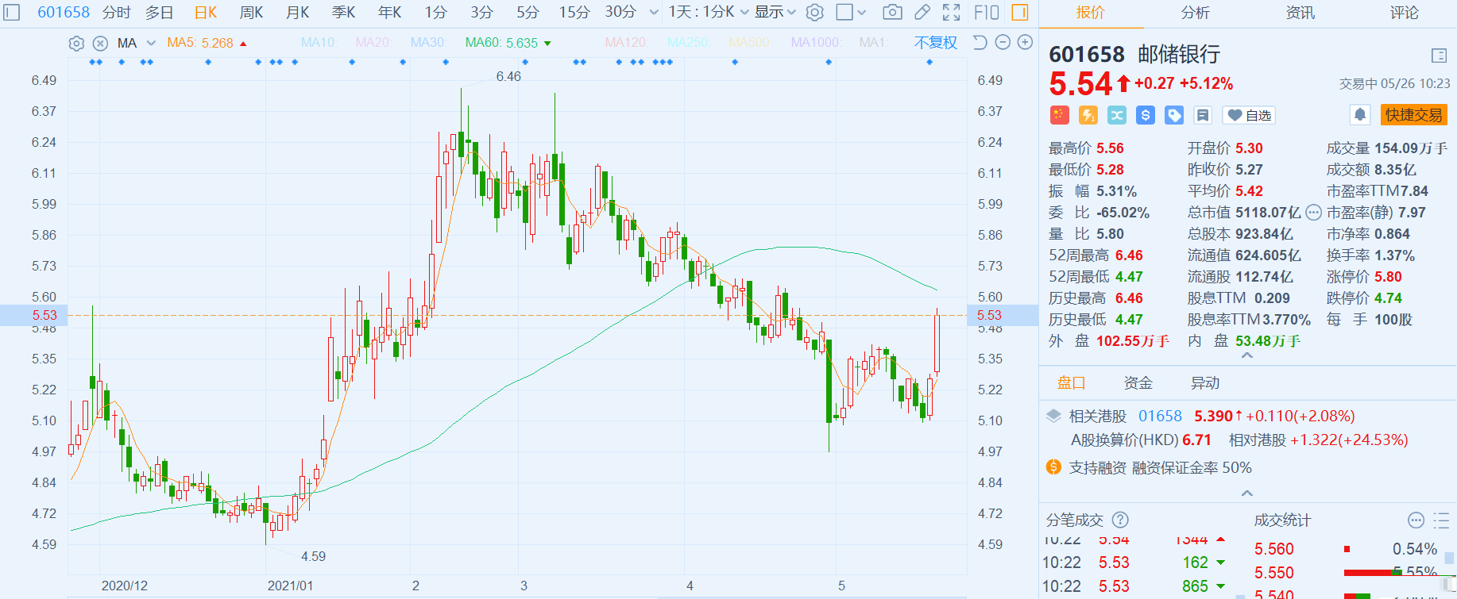This screenshot has height=599, width=1457.
Task: Open the 资讯 news tab
Action: [x=1300, y=13]
